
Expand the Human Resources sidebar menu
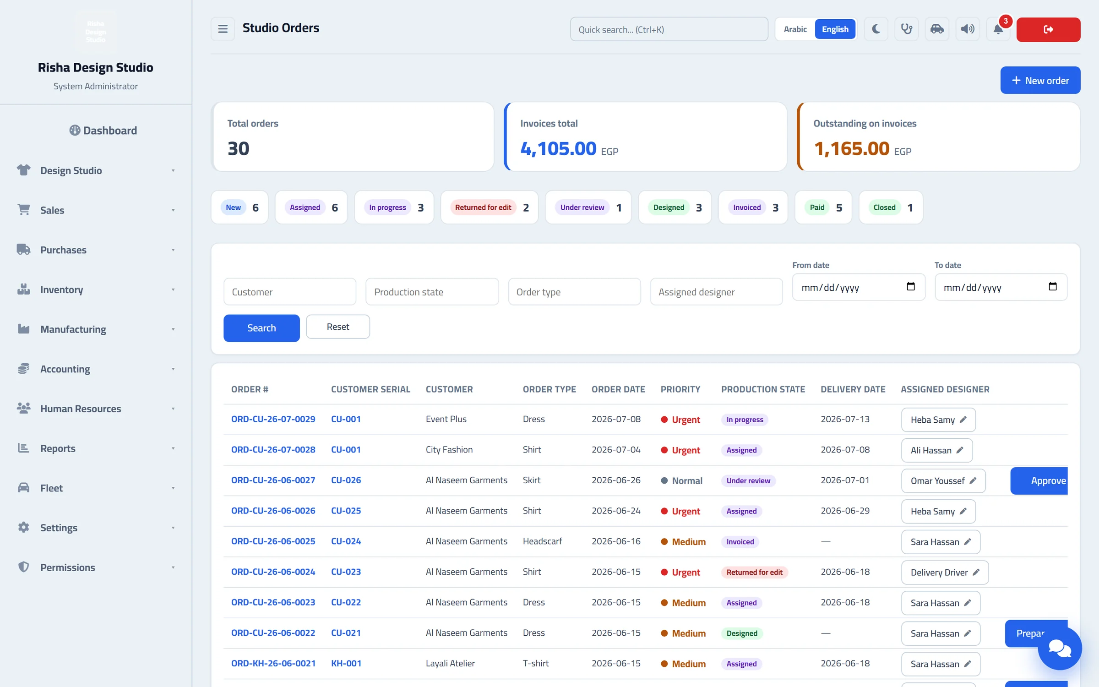96,409
